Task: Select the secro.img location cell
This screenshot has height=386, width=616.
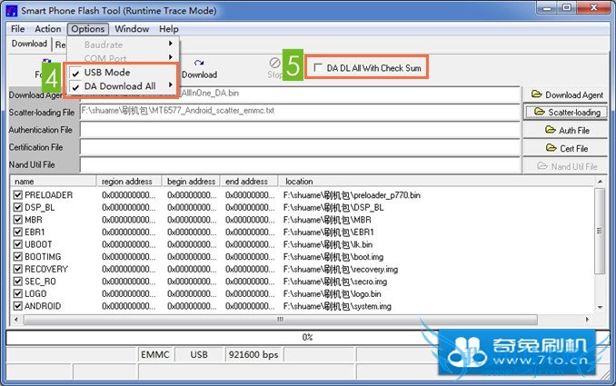Action: pos(334,282)
